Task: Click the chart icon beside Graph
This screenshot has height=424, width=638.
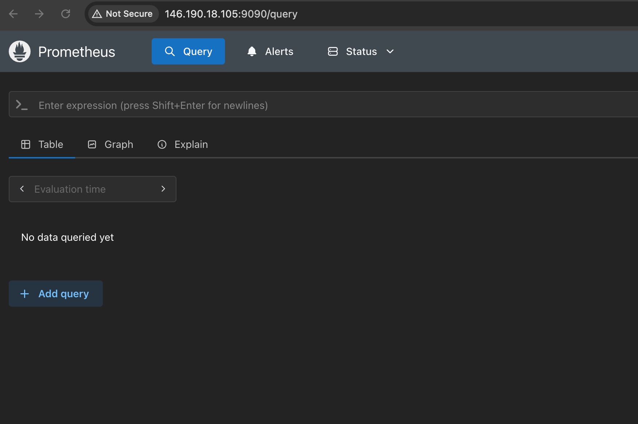Action: 92,144
